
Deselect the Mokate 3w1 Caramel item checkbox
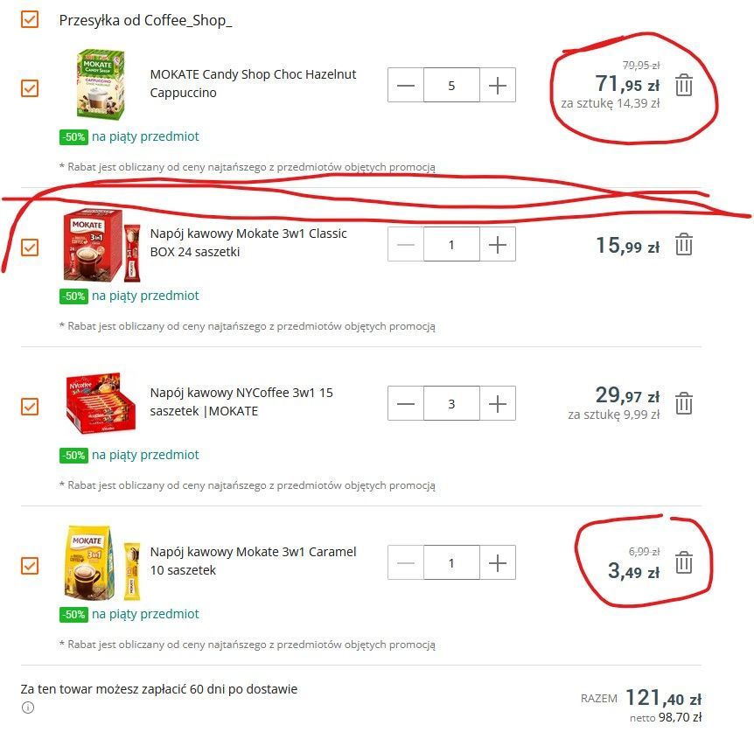click(30, 566)
